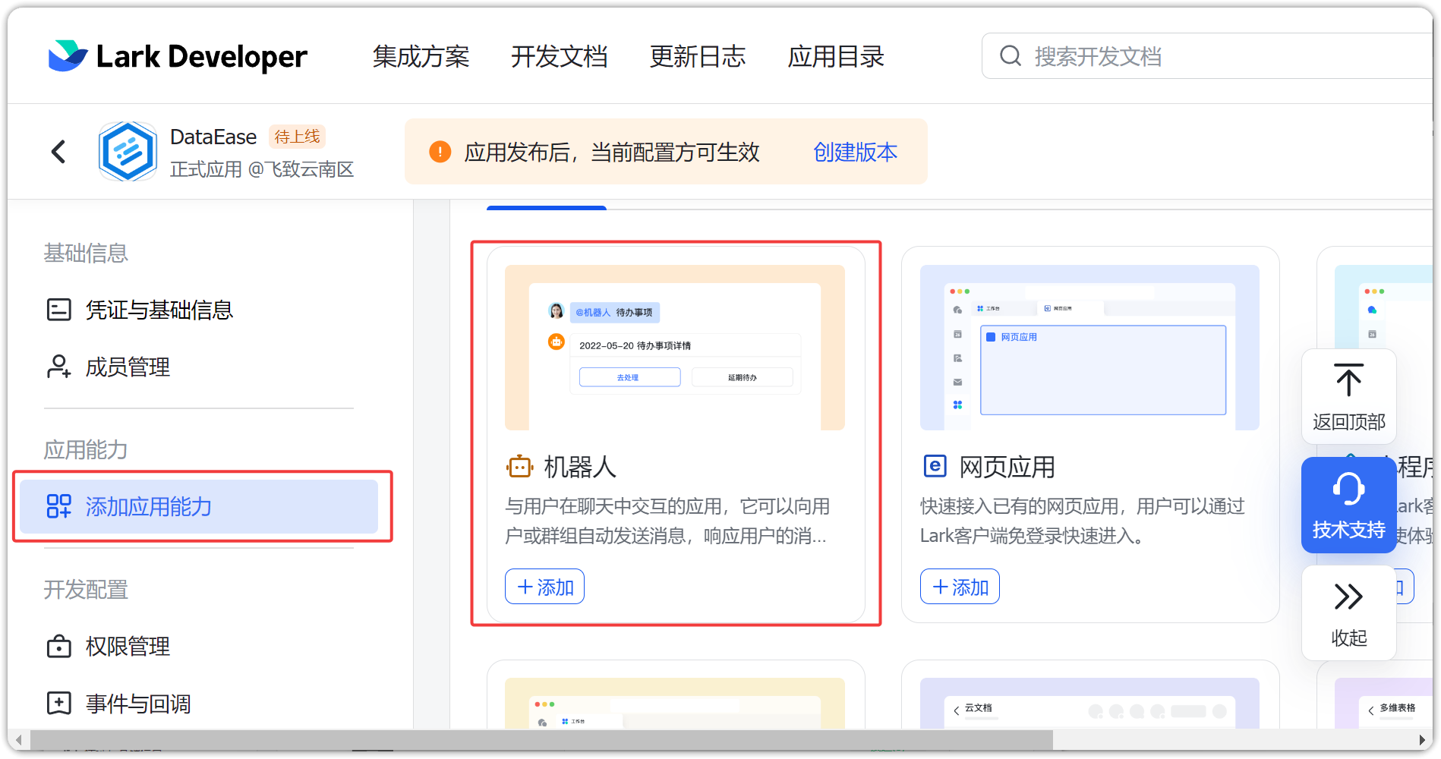This screenshot has width=1441, height=759.
Task: Focus the 搜索开发文档 search field
Action: tap(1207, 55)
